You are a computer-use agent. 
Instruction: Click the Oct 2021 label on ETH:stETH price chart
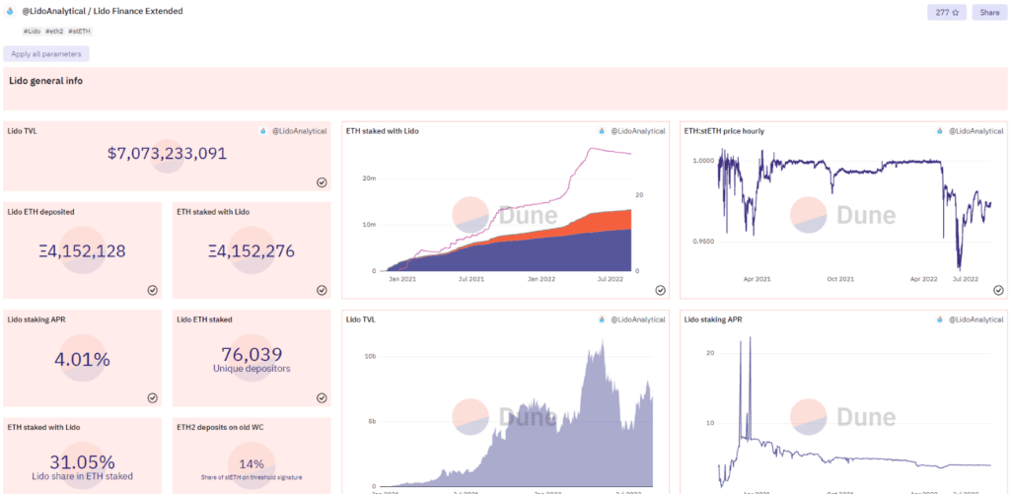tap(840, 279)
